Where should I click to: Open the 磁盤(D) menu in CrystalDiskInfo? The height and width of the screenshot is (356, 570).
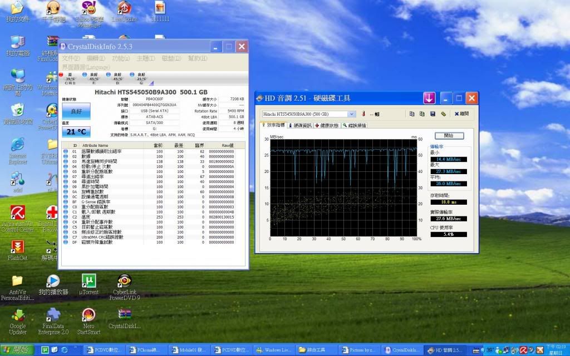(171, 58)
